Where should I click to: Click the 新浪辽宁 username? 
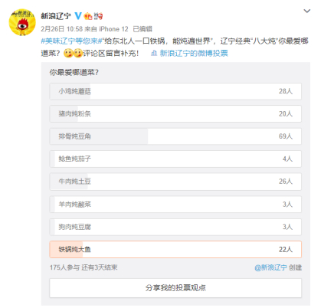click(56, 16)
